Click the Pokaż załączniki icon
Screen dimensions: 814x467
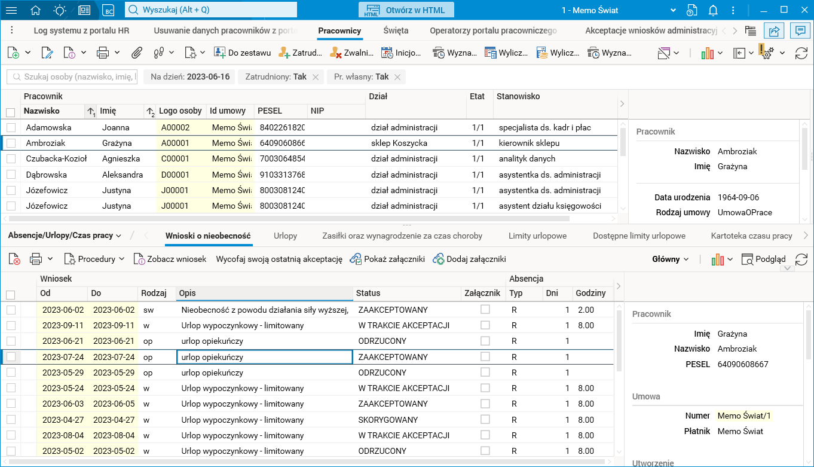click(x=356, y=259)
